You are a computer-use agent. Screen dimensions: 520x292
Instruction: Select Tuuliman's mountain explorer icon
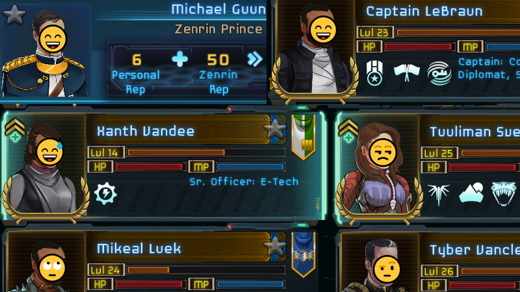pos(471,192)
